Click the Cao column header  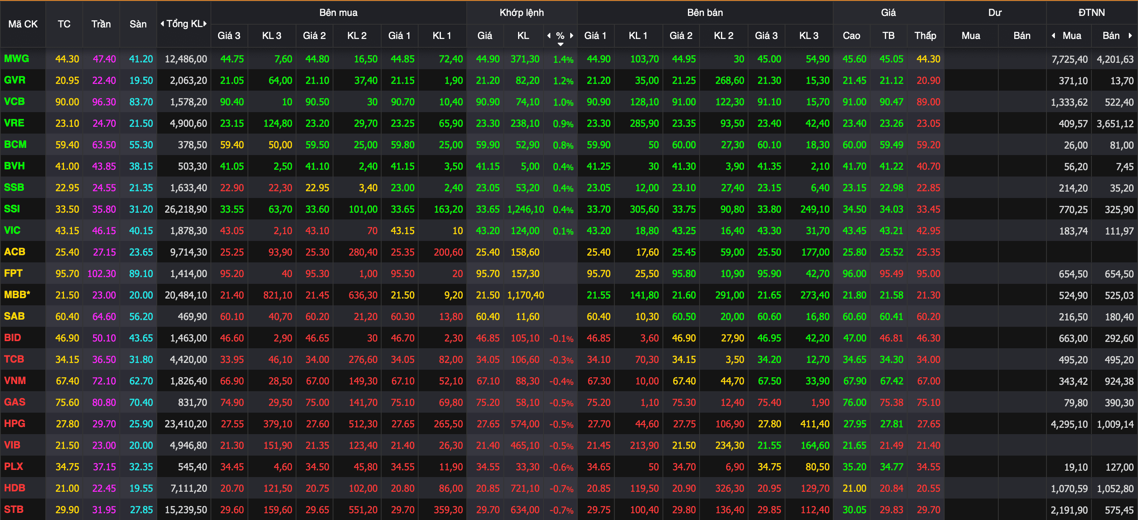pos(851,36)
